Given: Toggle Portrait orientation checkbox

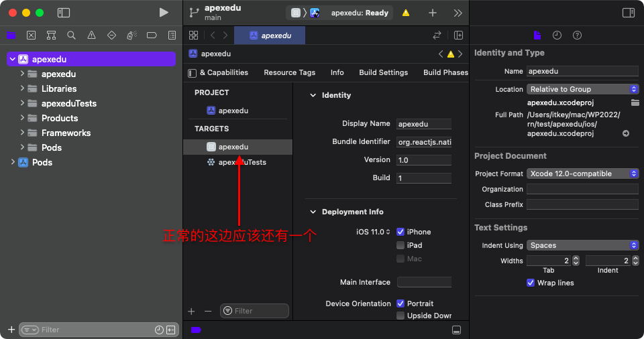Looking at the screenshot, I should (x=400, y=303).
